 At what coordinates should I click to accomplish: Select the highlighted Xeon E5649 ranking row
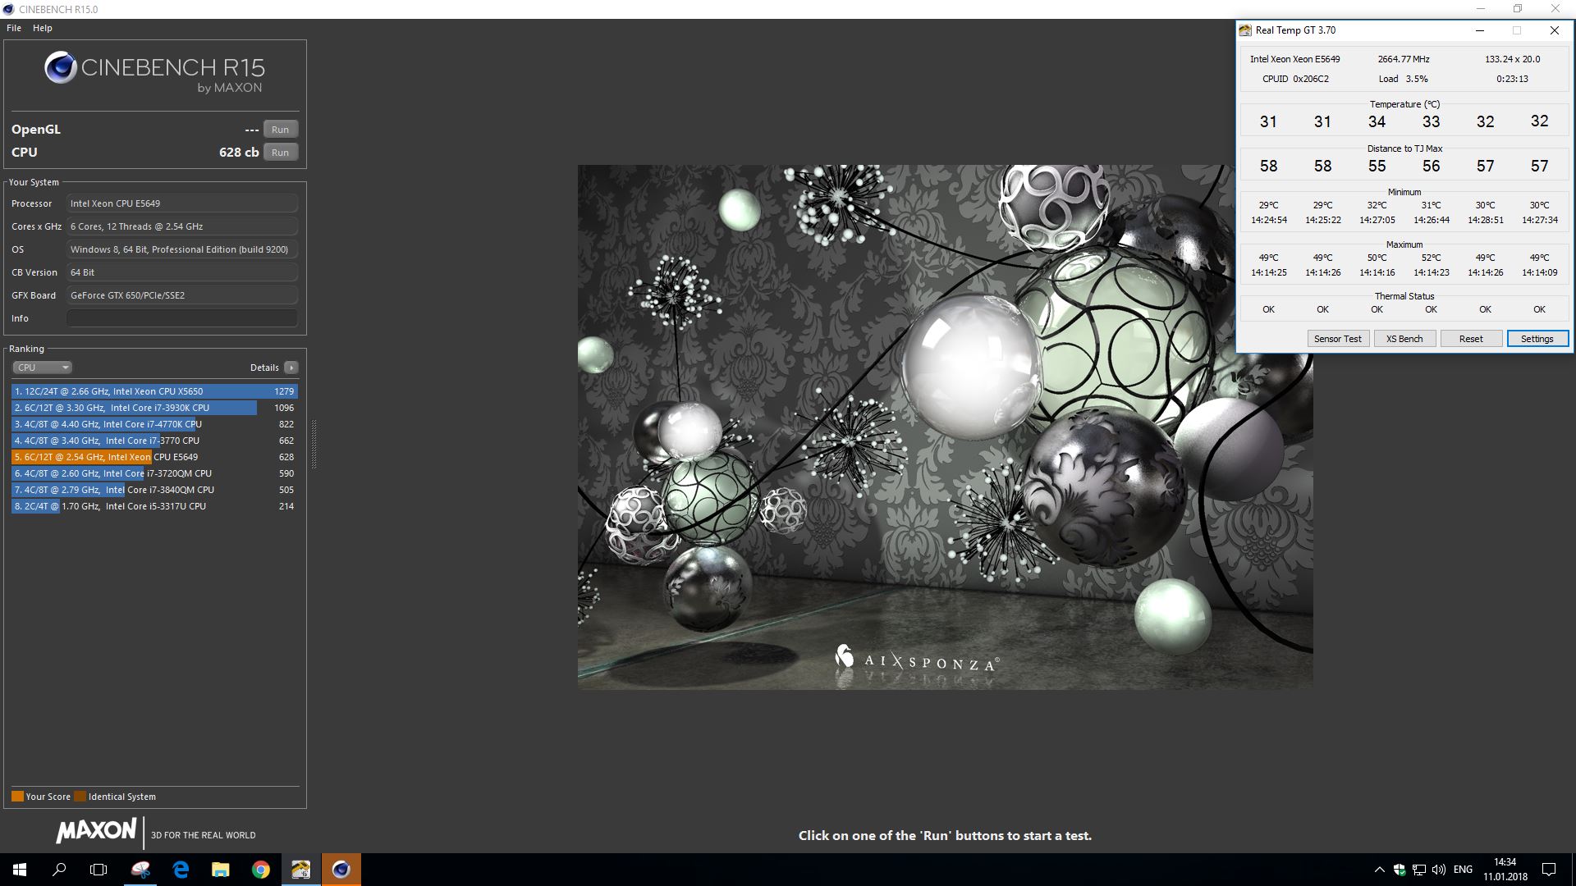pos(154,457)
